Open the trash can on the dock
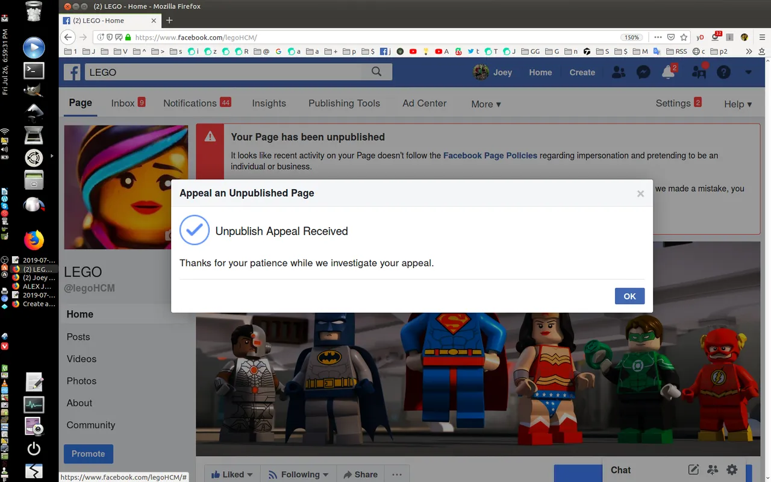Screen dimensions: 771x482 click(x=34, y=11)
